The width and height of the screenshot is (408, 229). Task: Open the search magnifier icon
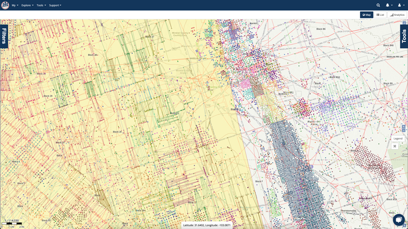pos(378,5)
